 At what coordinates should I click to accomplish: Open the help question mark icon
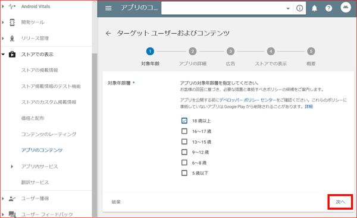point(328,8)
